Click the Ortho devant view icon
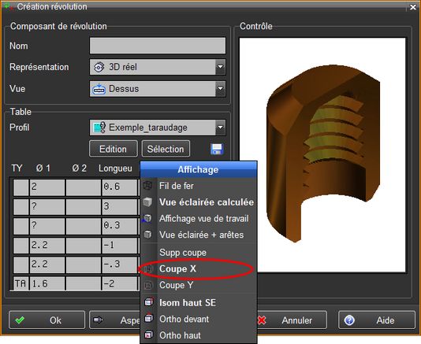Screen dimensions: 421x344 click(149, 319)
